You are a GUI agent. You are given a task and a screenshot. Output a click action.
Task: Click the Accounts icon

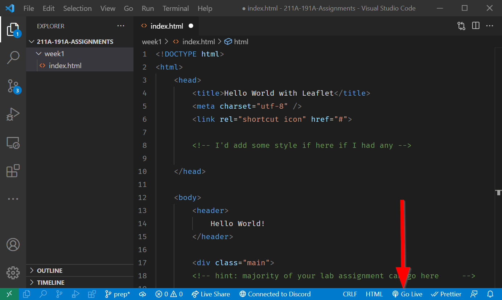coord(13,245)
